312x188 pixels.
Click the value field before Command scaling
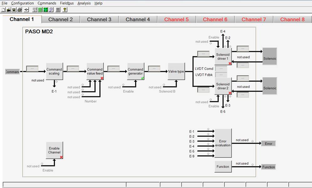pos(32,69)
